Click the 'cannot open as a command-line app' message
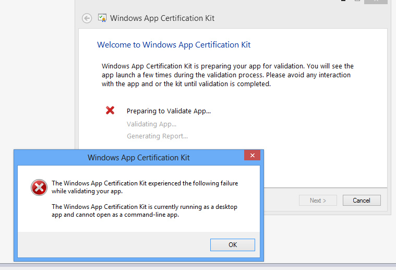 tap(145, 210)
